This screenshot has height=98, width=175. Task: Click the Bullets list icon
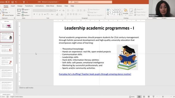(x=68, y=10)
